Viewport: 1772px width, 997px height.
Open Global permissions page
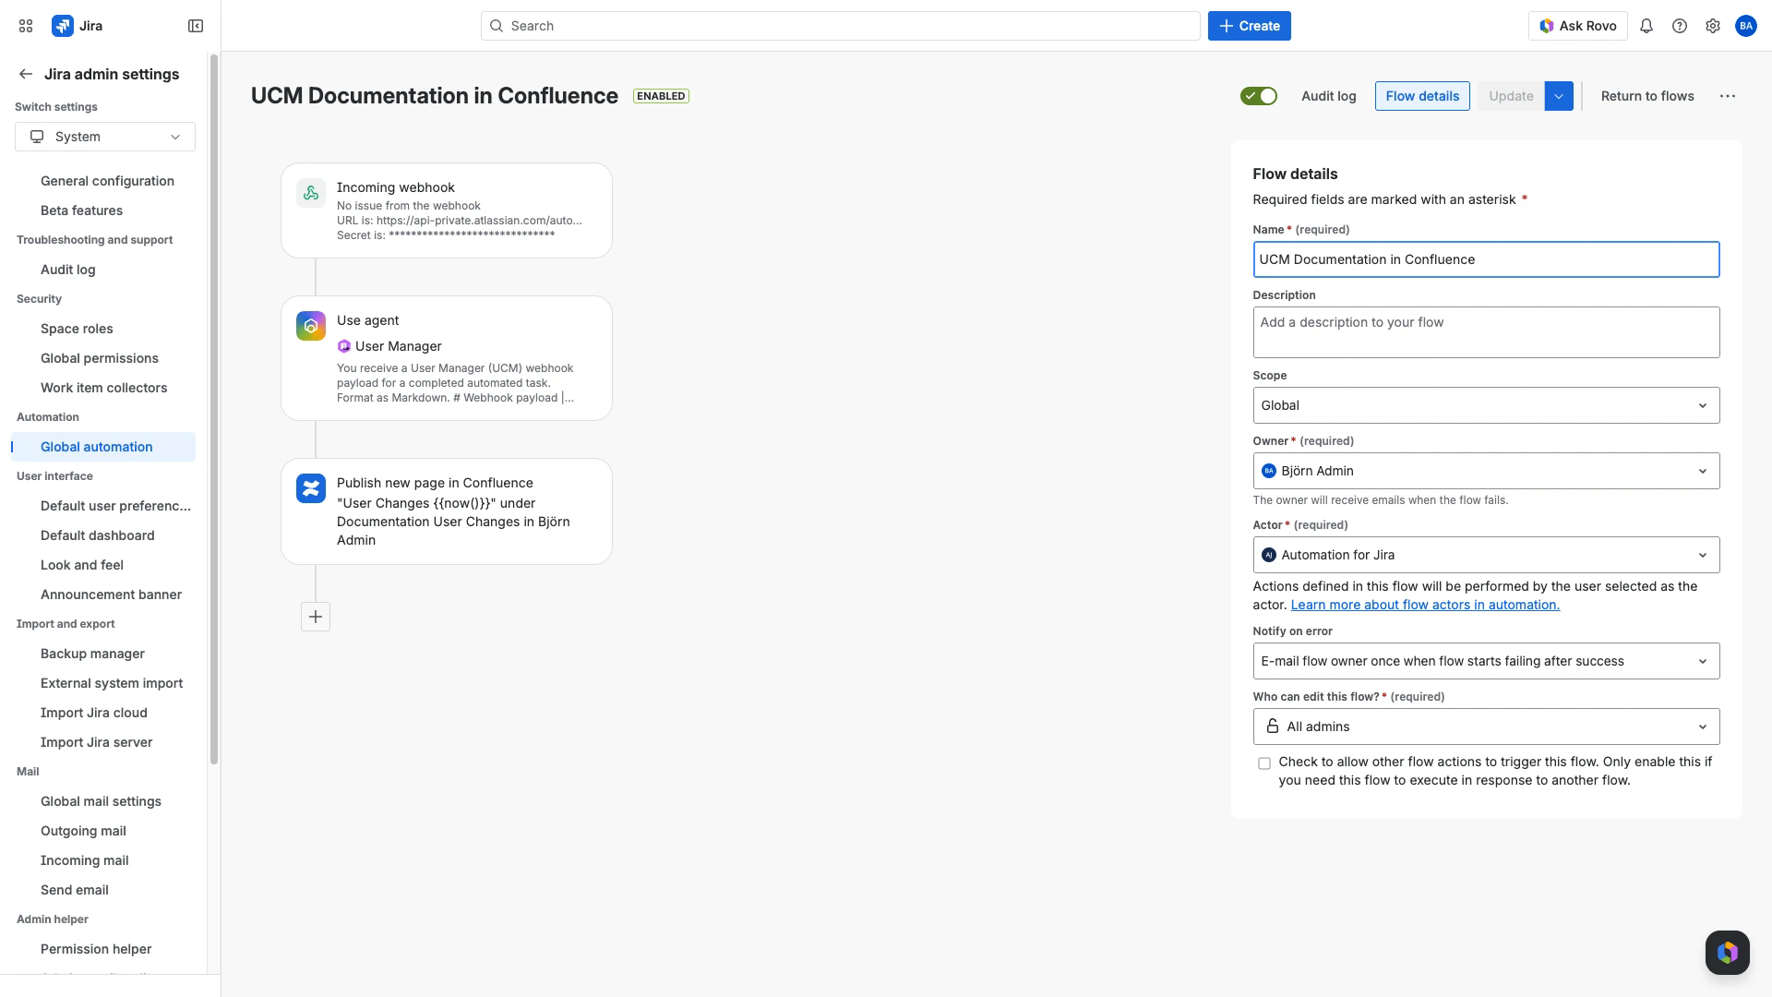100,358
